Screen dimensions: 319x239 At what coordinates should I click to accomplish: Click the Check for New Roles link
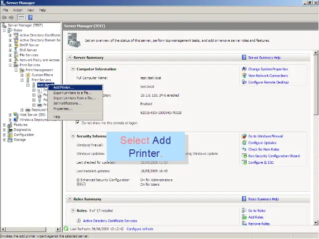click(x=264, y=149)
